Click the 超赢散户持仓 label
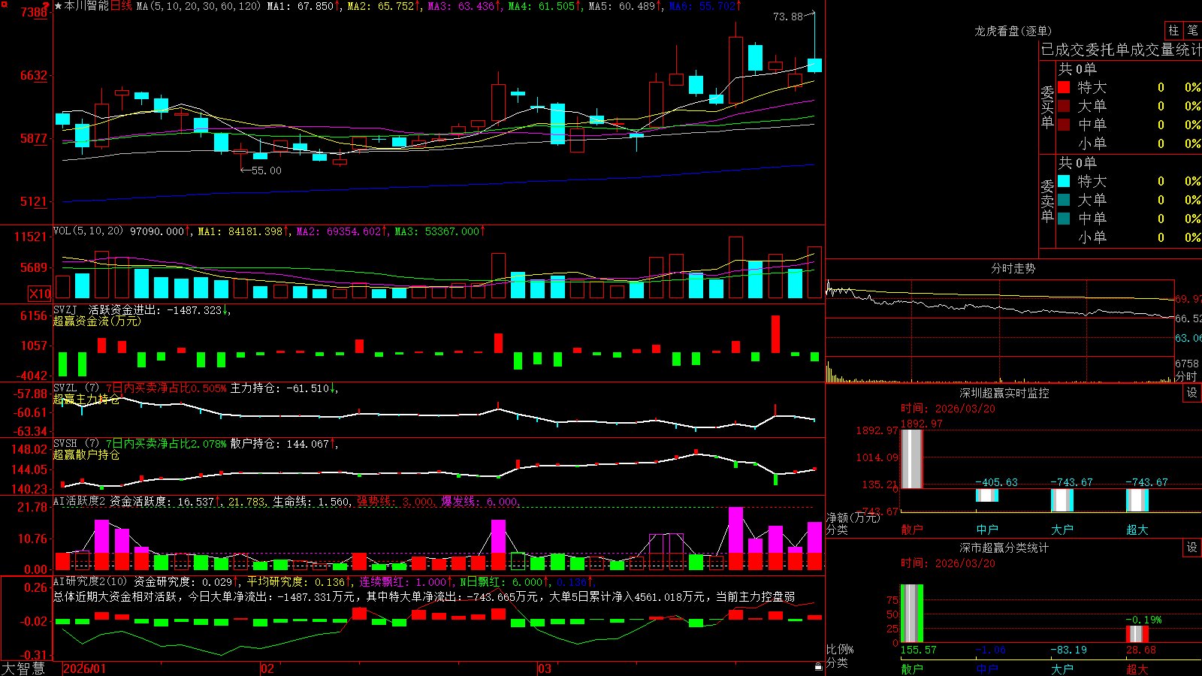The image size is (1202, 676). click(86, 454)
